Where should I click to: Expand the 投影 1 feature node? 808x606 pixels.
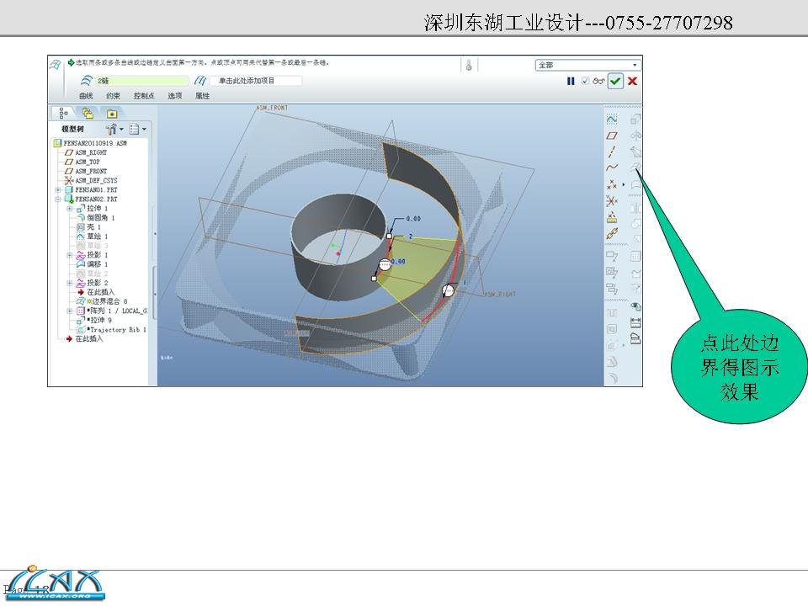(70, 255)
